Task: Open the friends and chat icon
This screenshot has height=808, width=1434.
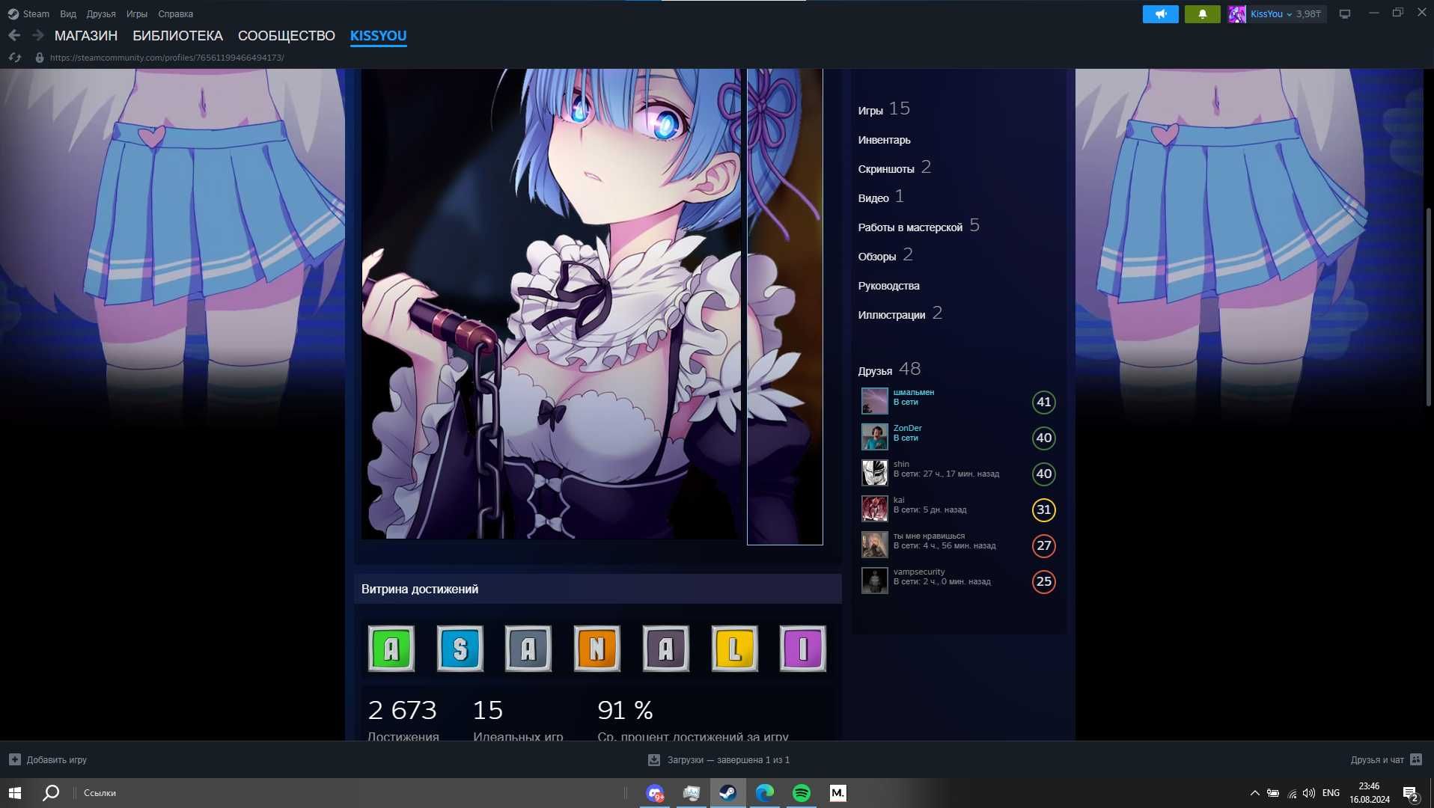Action: pyautogui.click(x=1416, y=759)
